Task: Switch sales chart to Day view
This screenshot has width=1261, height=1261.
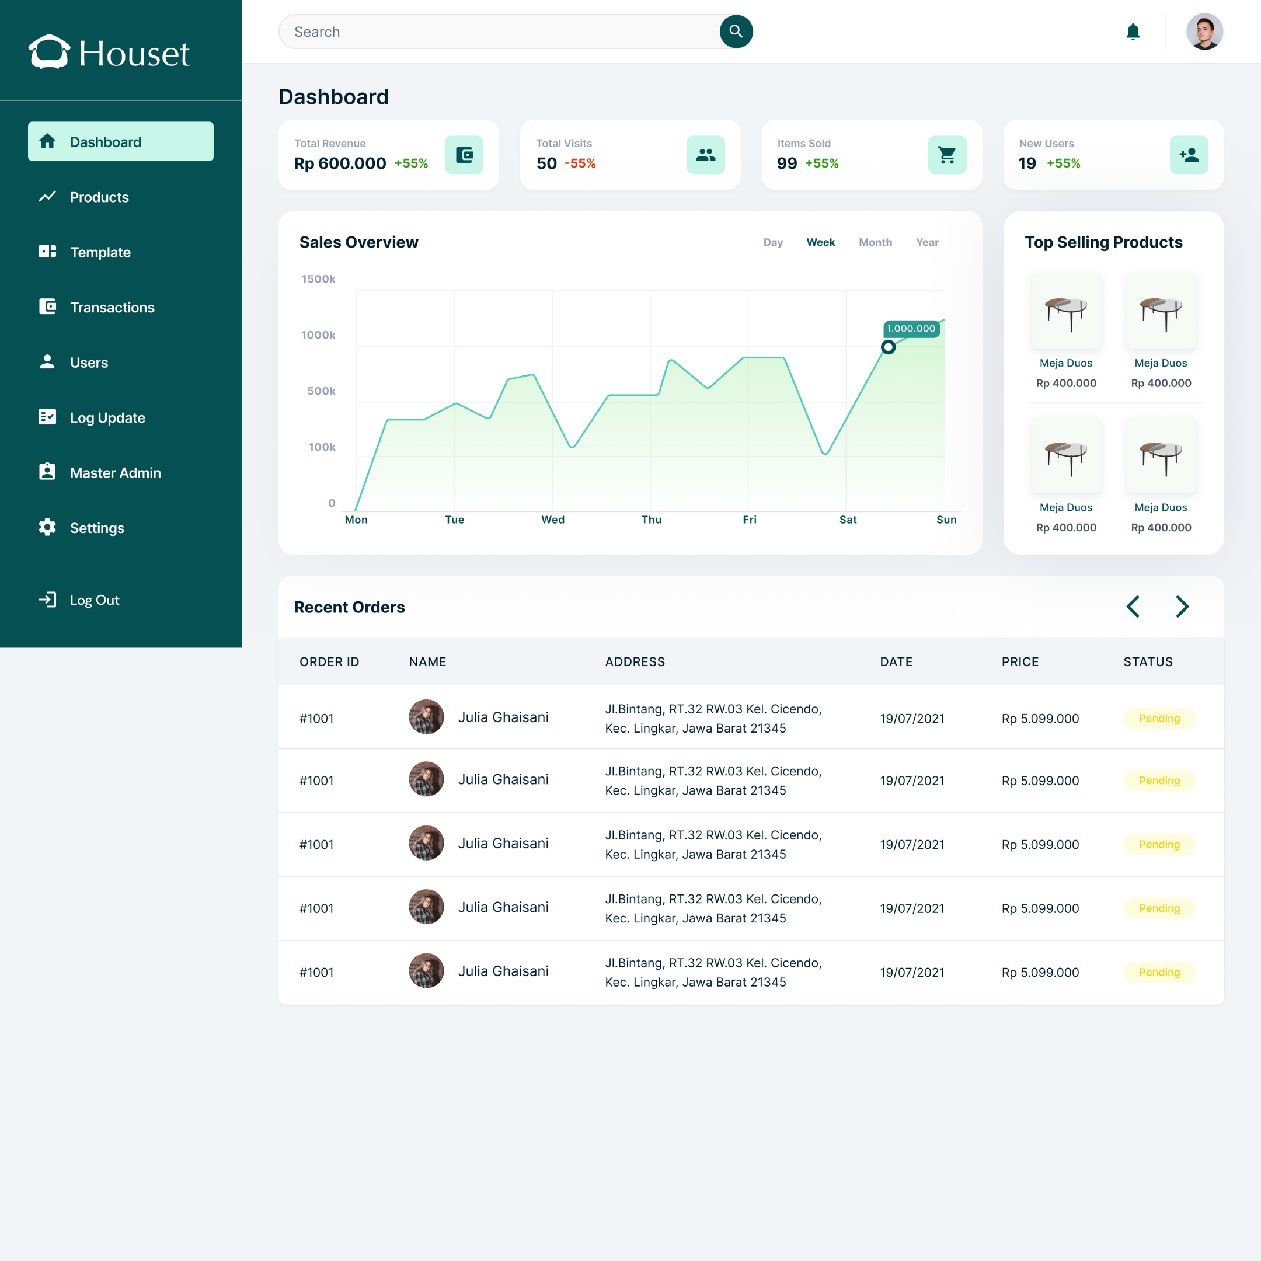Action: coord(773,242)
